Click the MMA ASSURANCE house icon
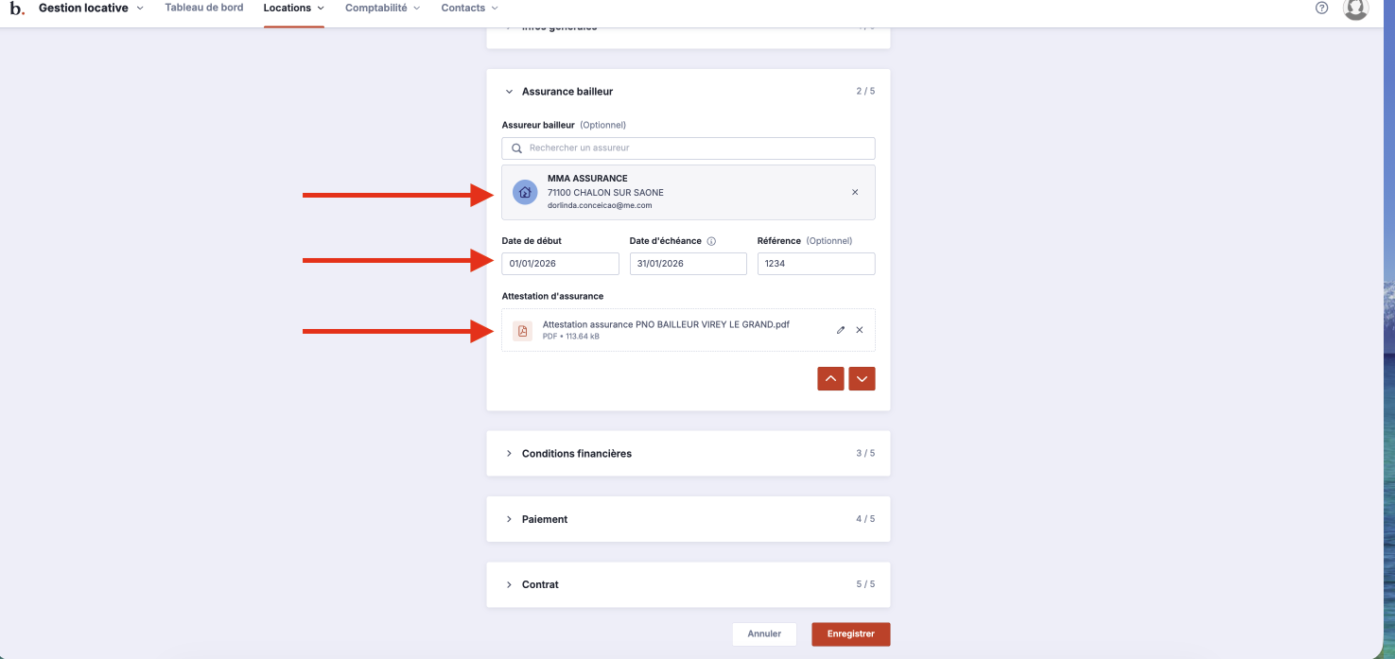This screenshot has width=1395, height=659. point(525,192)
